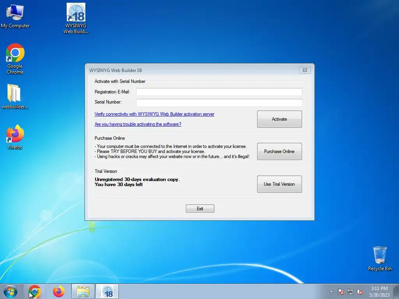Open Chrome from the taskbar

[x=35, y=291]
